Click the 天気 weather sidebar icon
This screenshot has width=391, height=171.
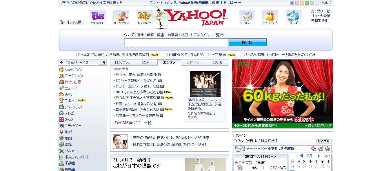61,94
